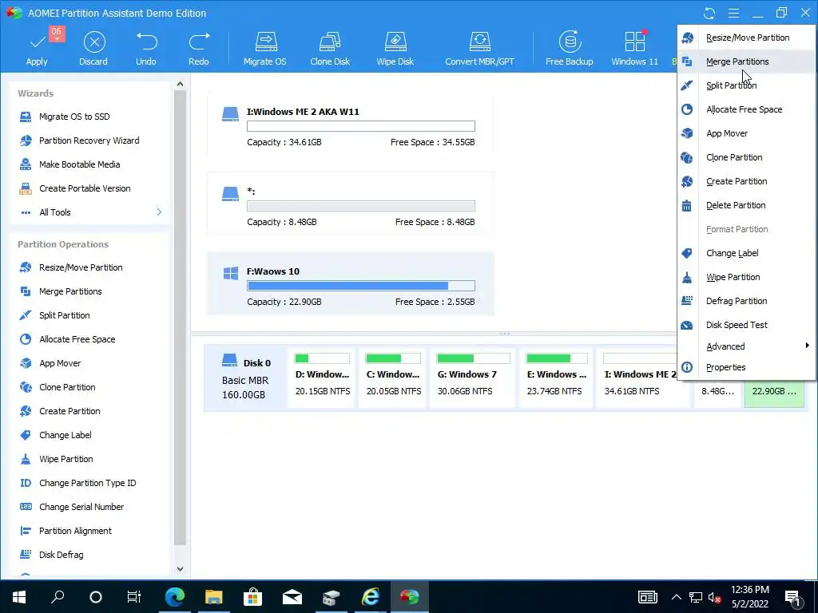Click the Free Backup toolbar icon

570,42
